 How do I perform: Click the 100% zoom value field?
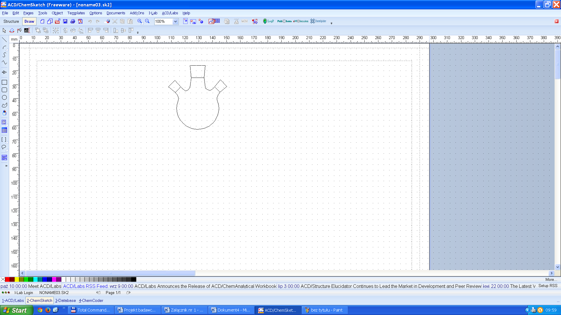click(x=164, y=21)
